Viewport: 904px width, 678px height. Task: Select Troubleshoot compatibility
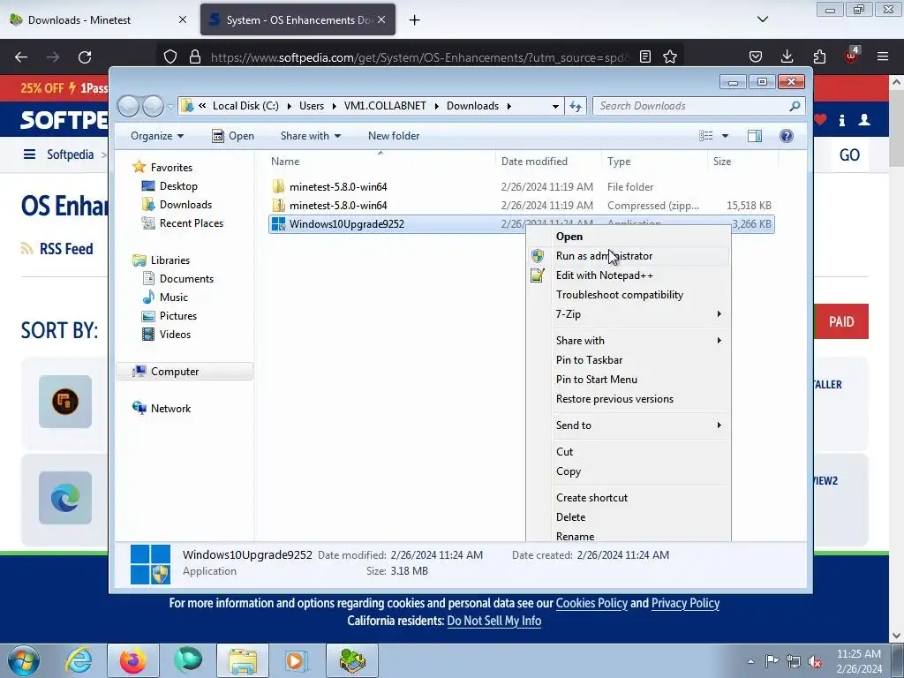point(629,295)
